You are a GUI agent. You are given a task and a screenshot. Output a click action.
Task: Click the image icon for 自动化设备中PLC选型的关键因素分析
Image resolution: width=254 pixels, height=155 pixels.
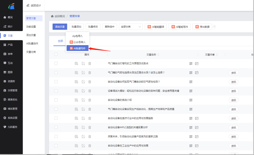pos(197,127)
